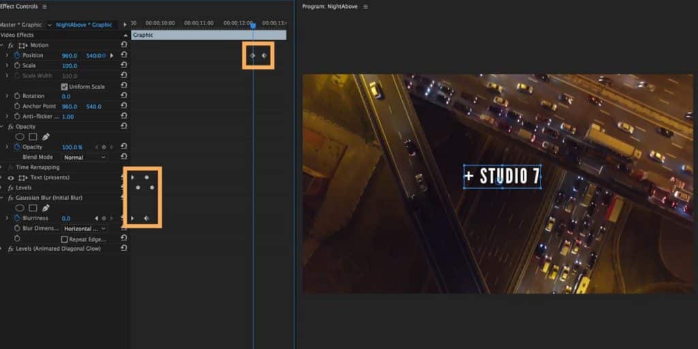The image size is (698, 349).
Task: Open the Effect Controls panel menu
Action: click(x=44, y=6)
